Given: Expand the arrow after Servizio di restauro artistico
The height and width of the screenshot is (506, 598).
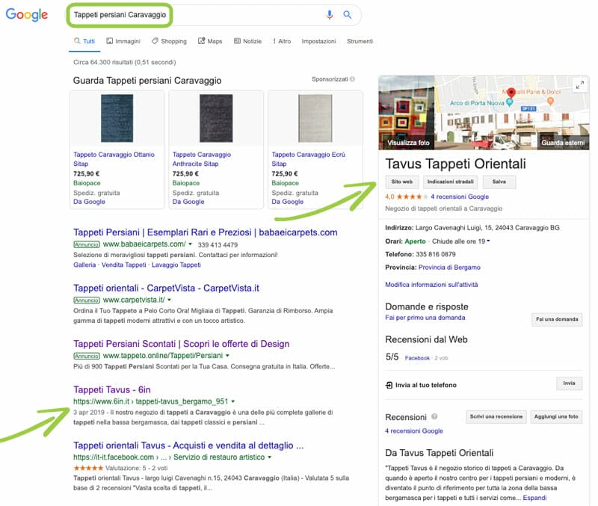Looking at the screenshot, I should (x=270, y=457).
